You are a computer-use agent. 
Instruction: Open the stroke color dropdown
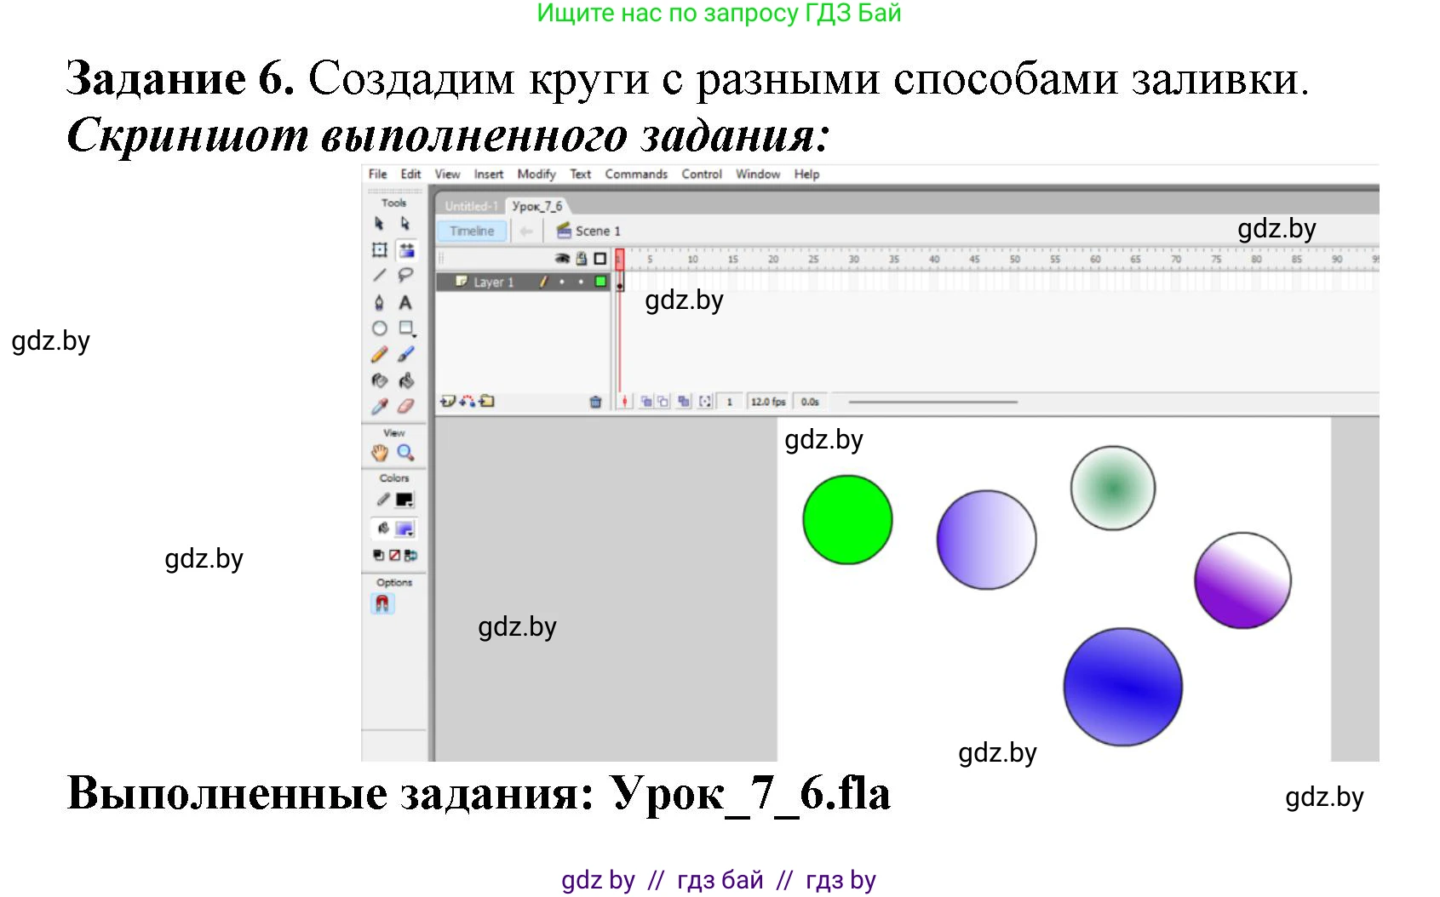pos(409,502)
